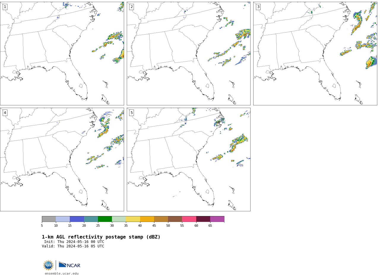Open ensemble member 3 reflectivity map

315,54
